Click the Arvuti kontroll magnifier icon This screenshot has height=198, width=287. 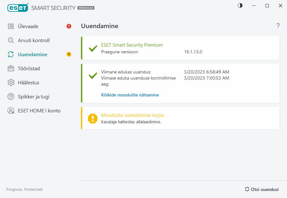11,41
